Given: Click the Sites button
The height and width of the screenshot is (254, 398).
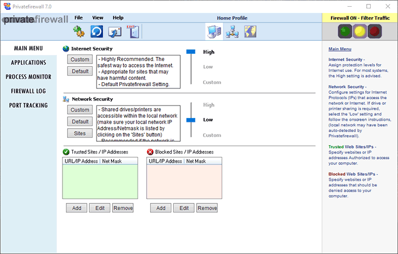Looking at the screenshot, I should pos(80,133).
